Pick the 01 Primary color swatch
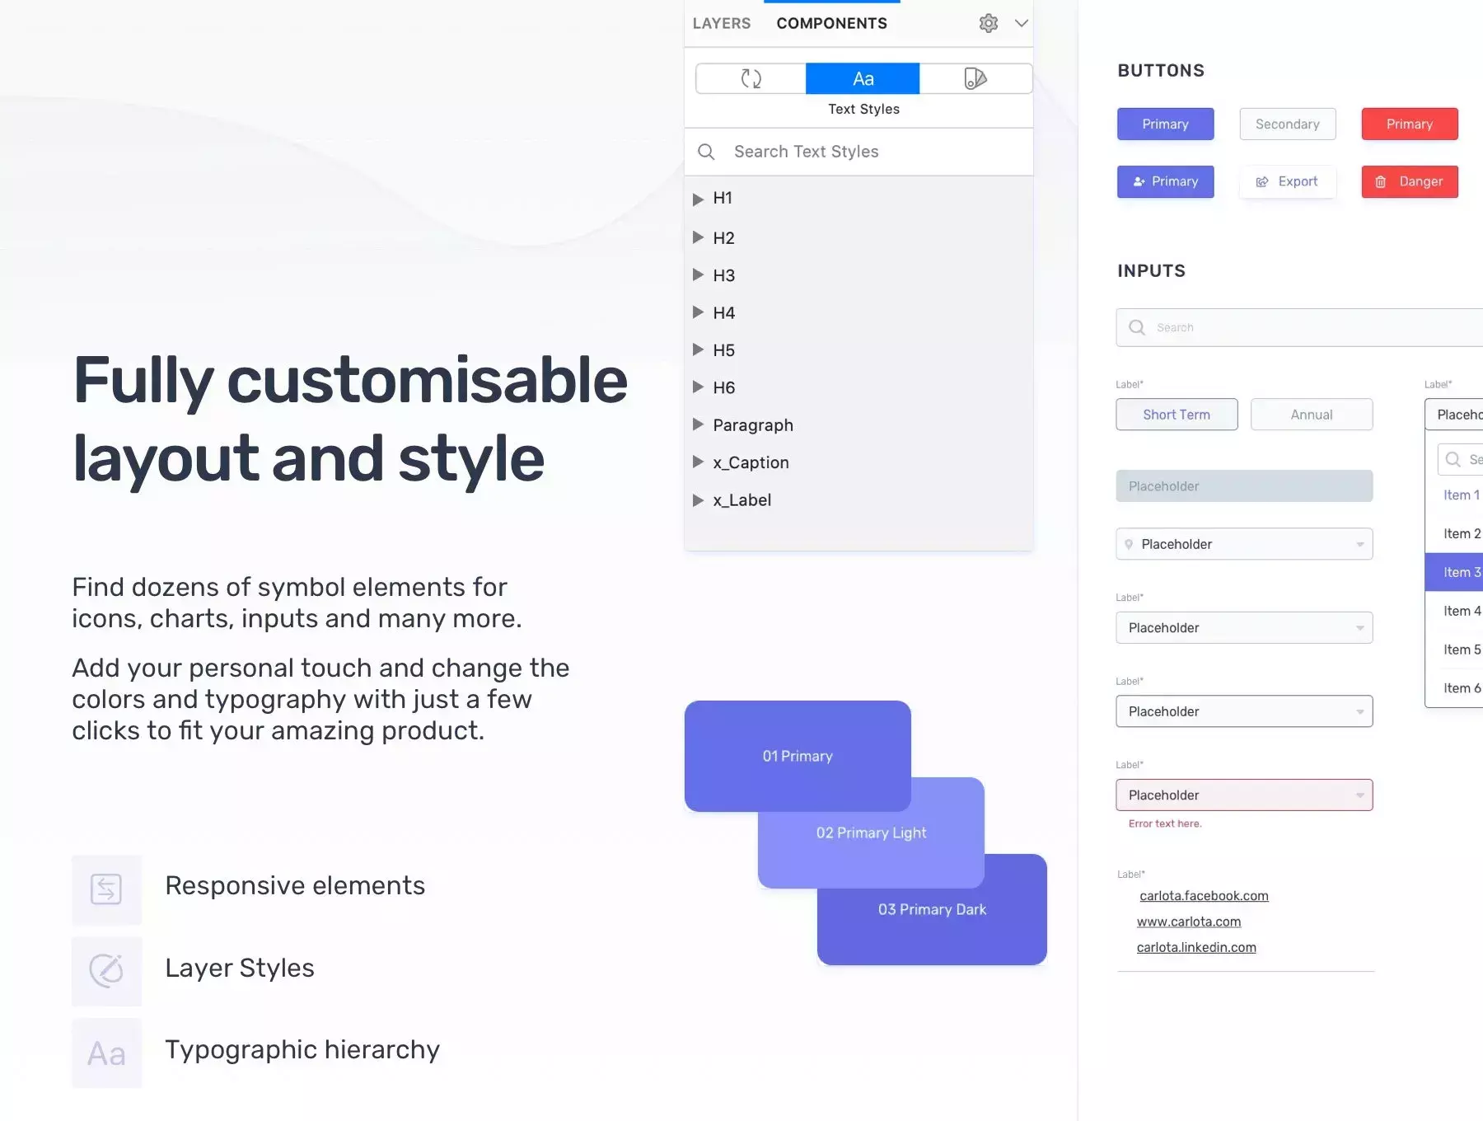Screen dimensions: 1483x1121 pyautogui.click(x=798, y=756)
